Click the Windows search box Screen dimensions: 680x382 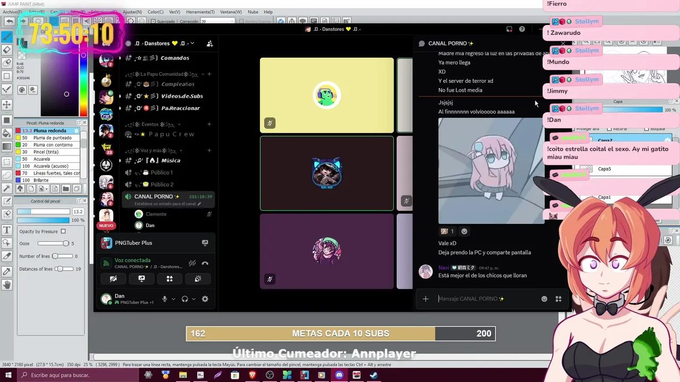[x=79, y=375]
